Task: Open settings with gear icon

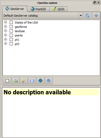Action: pos(49,81)
